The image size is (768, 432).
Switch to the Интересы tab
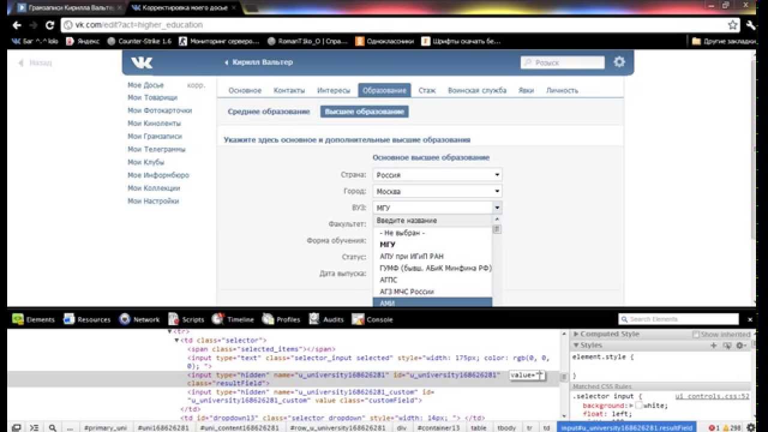[x=334, y=91]
